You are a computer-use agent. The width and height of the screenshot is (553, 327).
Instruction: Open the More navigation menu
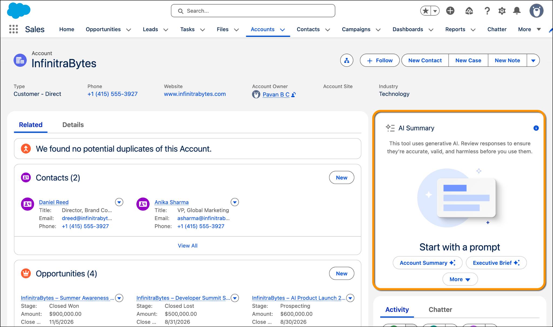[529, 29]
